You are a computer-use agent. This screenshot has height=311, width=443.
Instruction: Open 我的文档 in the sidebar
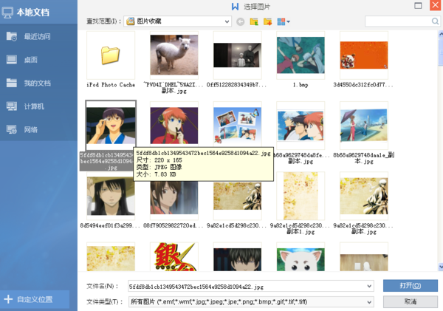point(38,83)
